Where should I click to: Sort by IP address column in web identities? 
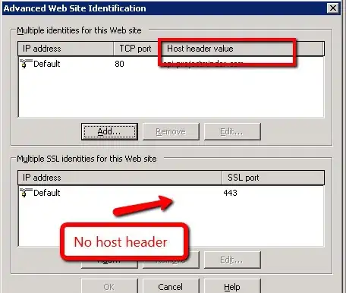[66, 49]
